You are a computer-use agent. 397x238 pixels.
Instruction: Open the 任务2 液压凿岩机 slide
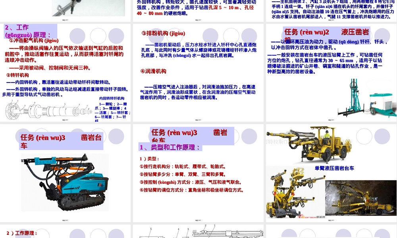(331, 73)
